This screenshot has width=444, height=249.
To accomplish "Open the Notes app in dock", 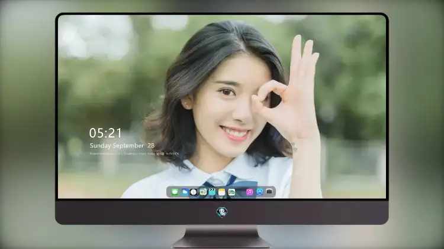I will (222, 192).
